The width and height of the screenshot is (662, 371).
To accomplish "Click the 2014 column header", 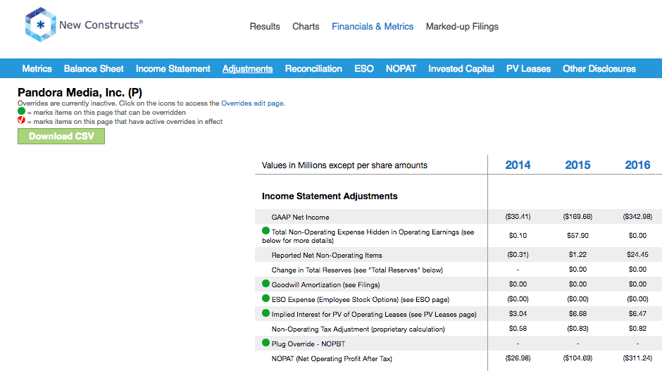I will point(518,165).
